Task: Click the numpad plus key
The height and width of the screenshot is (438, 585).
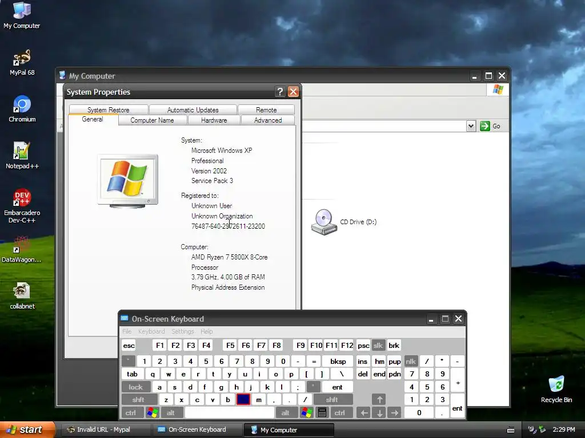Action: pyautogui.click(x=458, y=380)
